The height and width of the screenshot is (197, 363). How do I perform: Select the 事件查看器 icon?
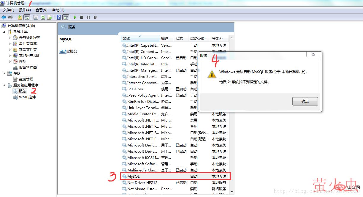pyautogui.click(x=15, y=44)
